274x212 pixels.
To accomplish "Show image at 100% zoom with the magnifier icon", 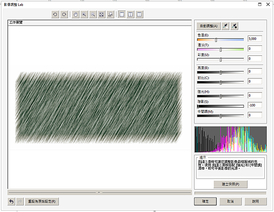I will [x=111, y=15].
